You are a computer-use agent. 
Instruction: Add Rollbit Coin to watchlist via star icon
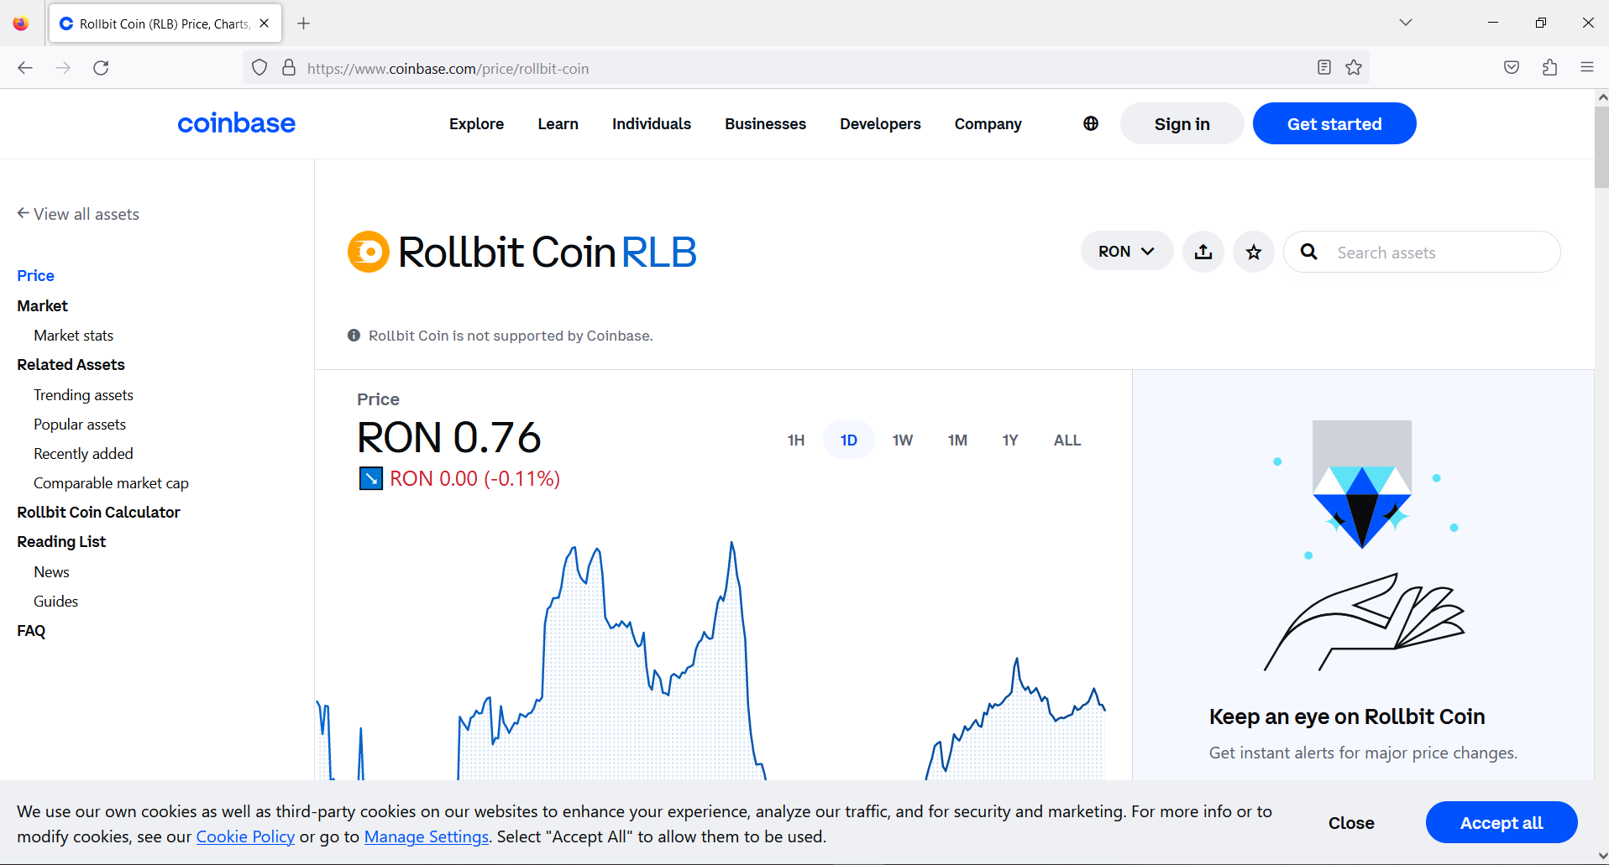(x=1253, y=252)
